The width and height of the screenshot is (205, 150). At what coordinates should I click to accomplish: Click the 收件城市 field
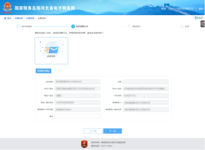[78, 82]
